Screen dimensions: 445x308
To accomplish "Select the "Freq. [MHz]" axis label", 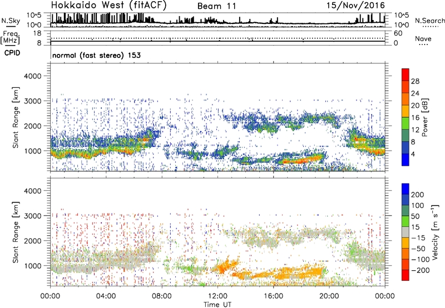I will point(10,37).
